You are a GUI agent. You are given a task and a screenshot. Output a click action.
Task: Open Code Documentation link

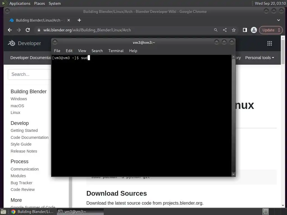click(29, 137)
